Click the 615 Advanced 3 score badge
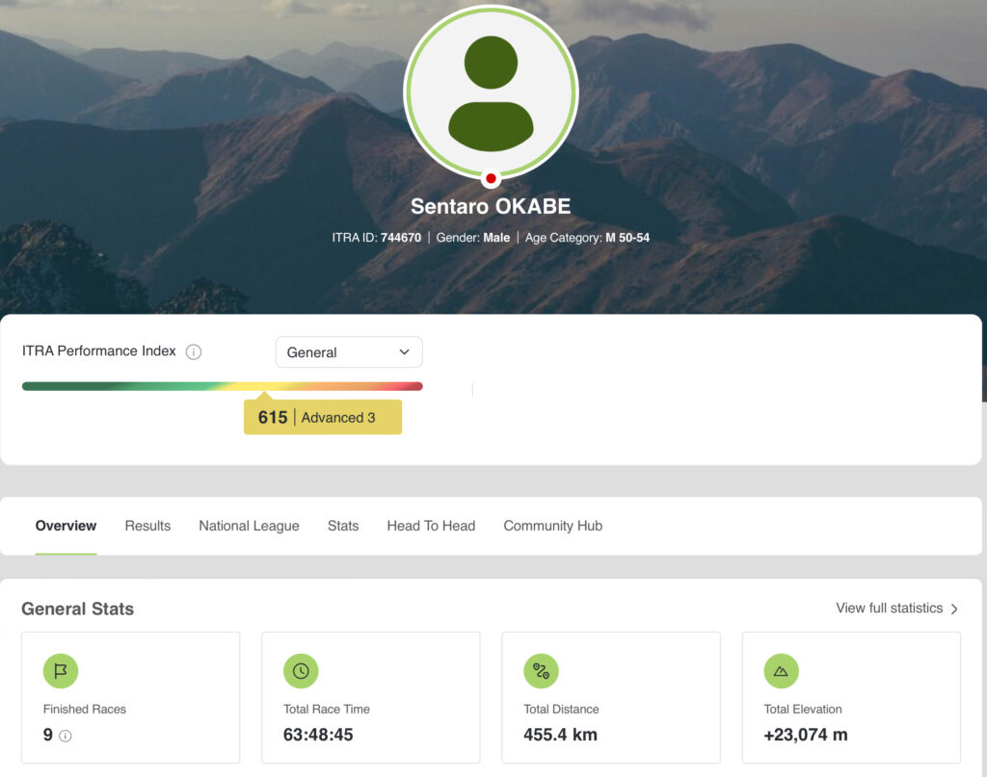This screenshot has height=777, width=987. [322, 418]
